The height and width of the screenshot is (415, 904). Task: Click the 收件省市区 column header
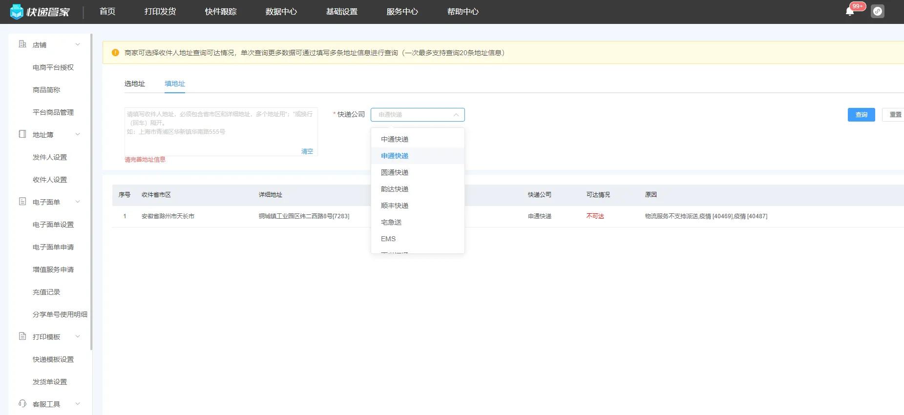(x=156, y=195)
